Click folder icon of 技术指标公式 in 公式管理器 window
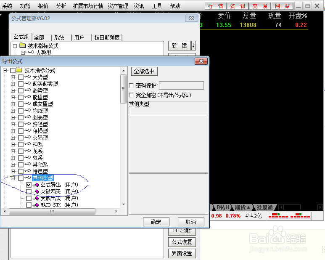 point(22,45)
